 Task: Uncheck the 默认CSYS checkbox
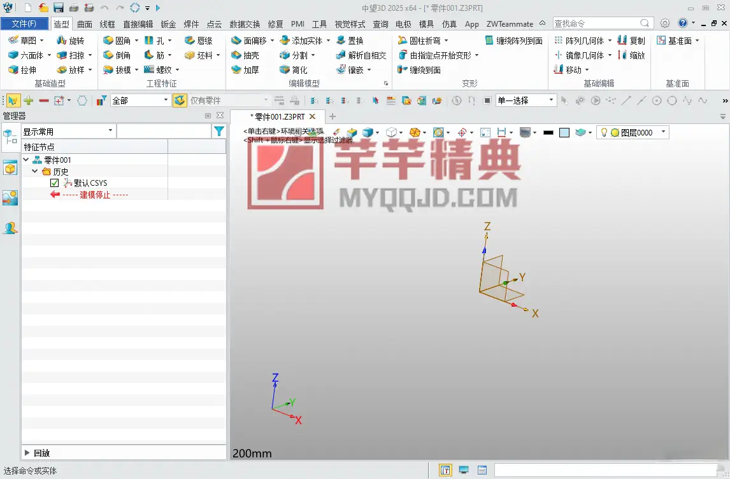pyautogui.click(x=55, y=183)
